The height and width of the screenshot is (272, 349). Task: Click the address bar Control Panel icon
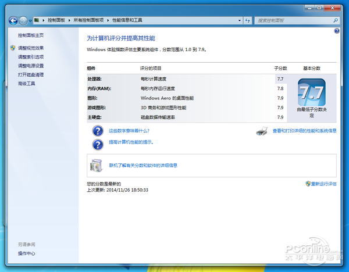[x=37, y=20]
